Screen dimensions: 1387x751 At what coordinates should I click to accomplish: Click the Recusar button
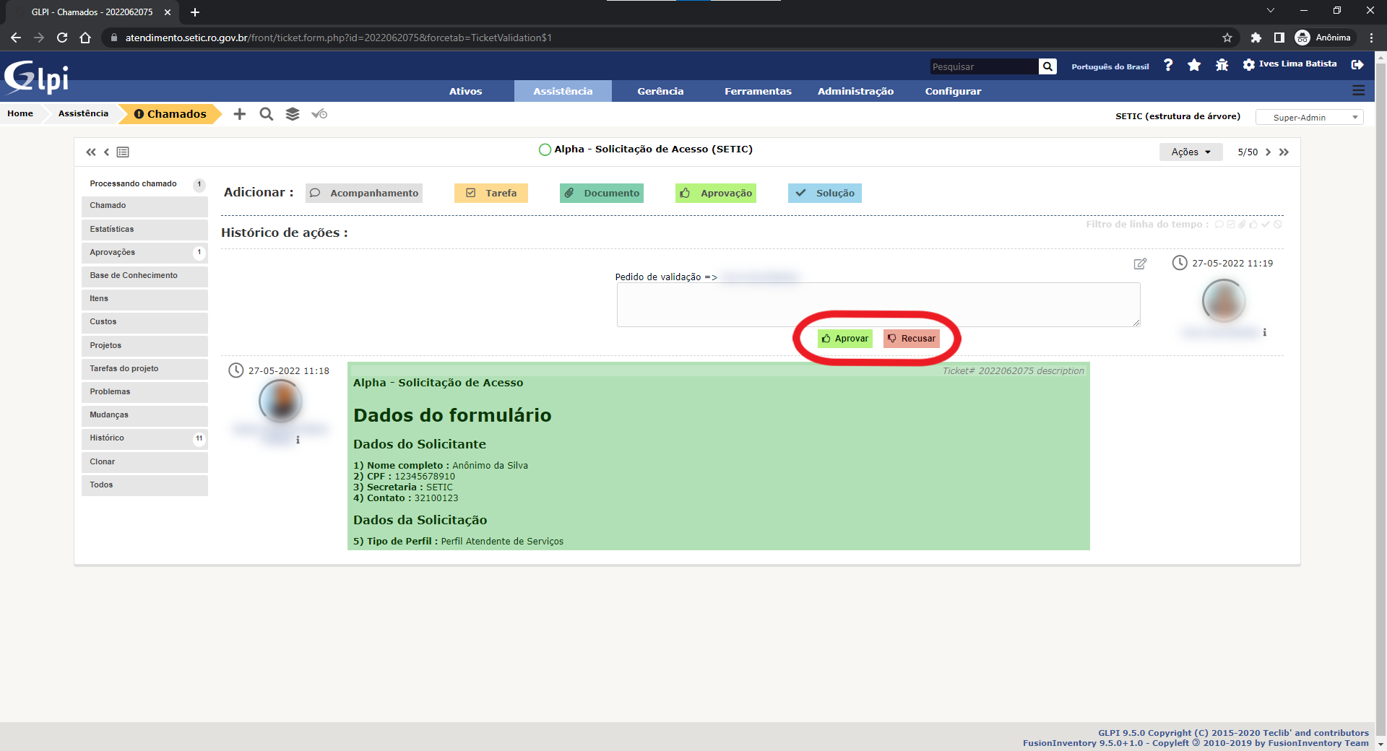pos(912,339)
